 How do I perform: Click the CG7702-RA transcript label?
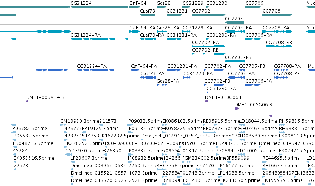[x=206, y=43]
